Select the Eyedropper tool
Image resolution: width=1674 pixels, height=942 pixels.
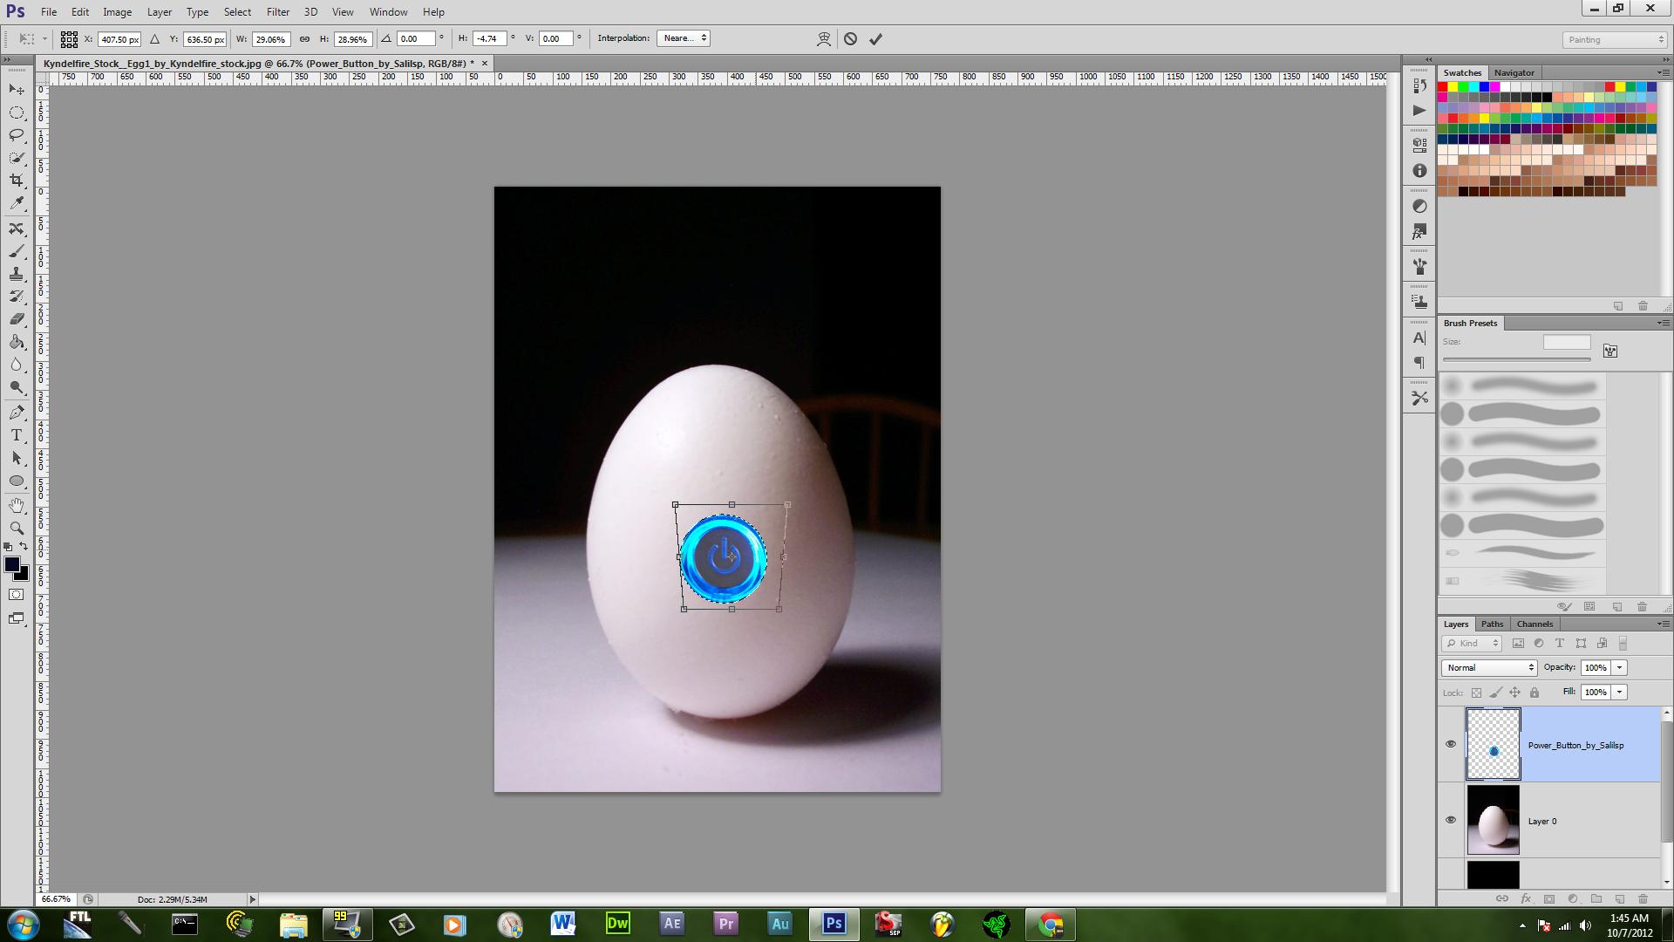tap(17, 203)
